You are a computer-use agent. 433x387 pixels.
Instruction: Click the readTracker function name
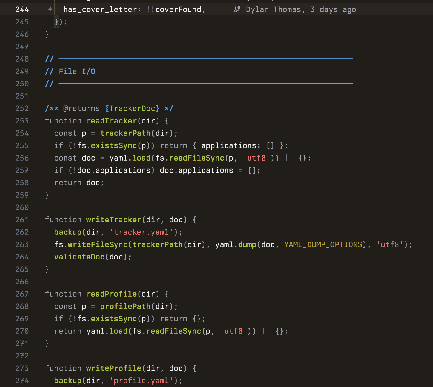[x=111, y=121]
